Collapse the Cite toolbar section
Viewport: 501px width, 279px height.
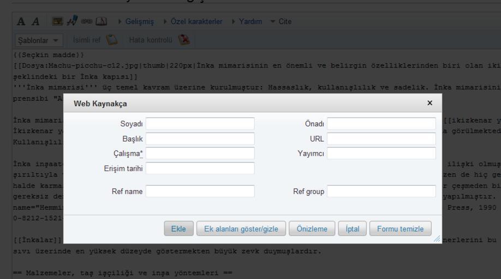pyautogui.click(x=281, y=21)
